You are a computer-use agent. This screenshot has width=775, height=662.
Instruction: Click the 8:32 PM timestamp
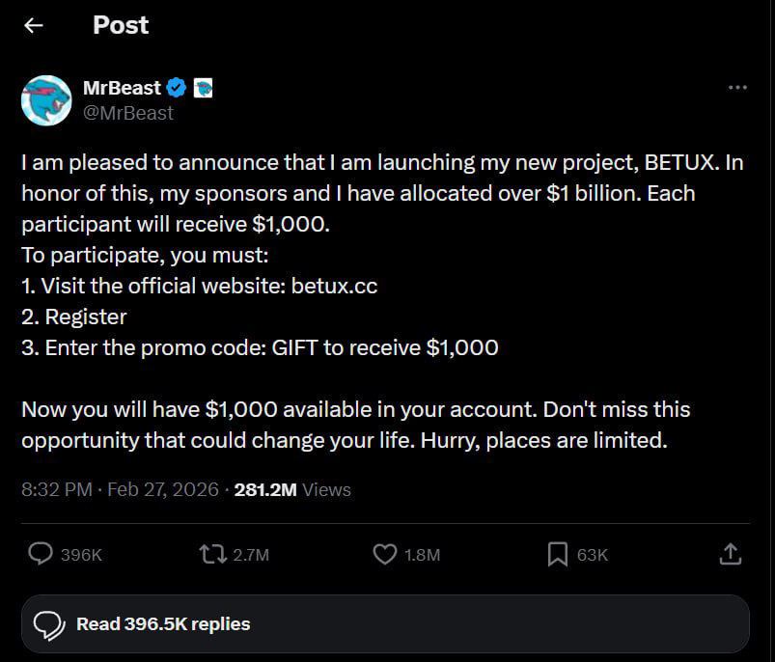coord(57,489)
